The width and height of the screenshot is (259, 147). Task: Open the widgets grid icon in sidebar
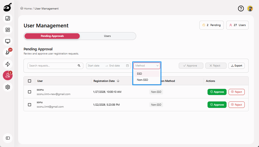[8, 30]
